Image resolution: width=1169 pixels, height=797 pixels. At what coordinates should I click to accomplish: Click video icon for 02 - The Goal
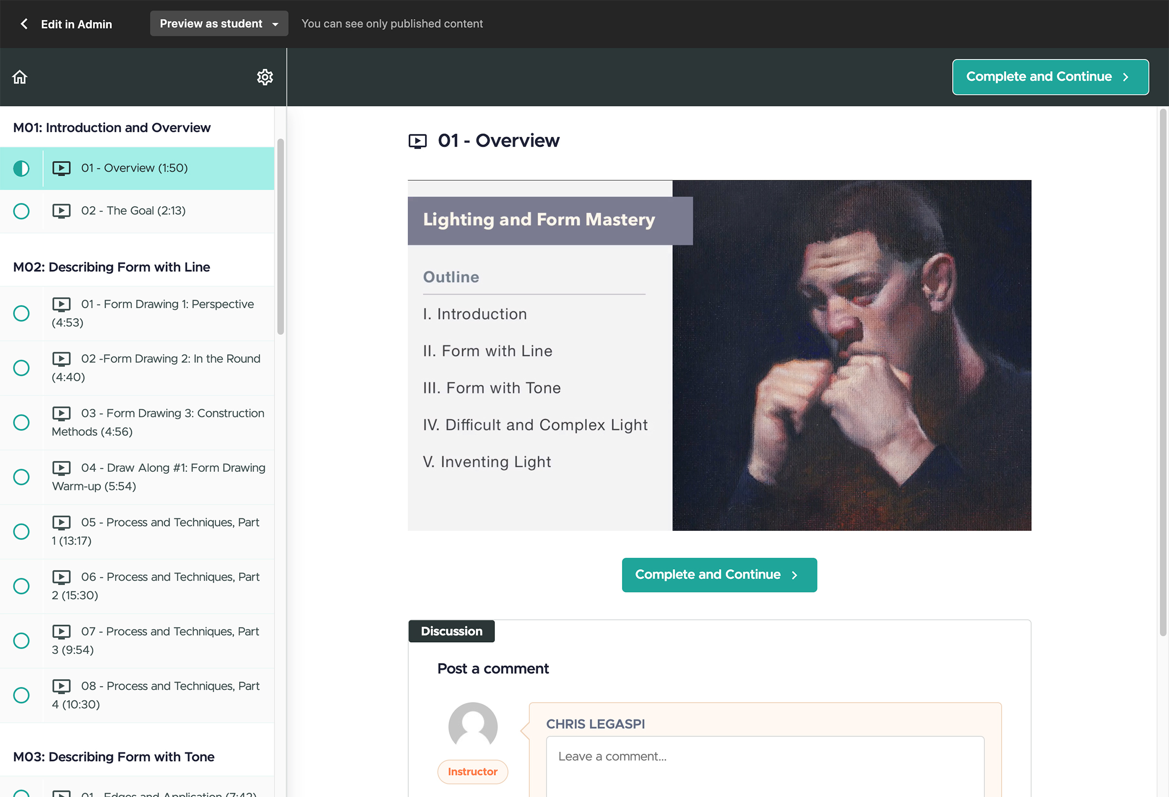pyautogui.click(x=61, y=211)
